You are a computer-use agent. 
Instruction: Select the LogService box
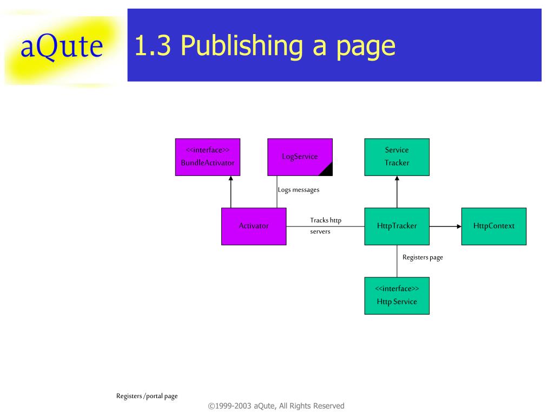(300, 157)
